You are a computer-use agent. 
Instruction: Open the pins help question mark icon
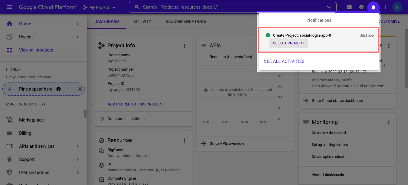59,89
